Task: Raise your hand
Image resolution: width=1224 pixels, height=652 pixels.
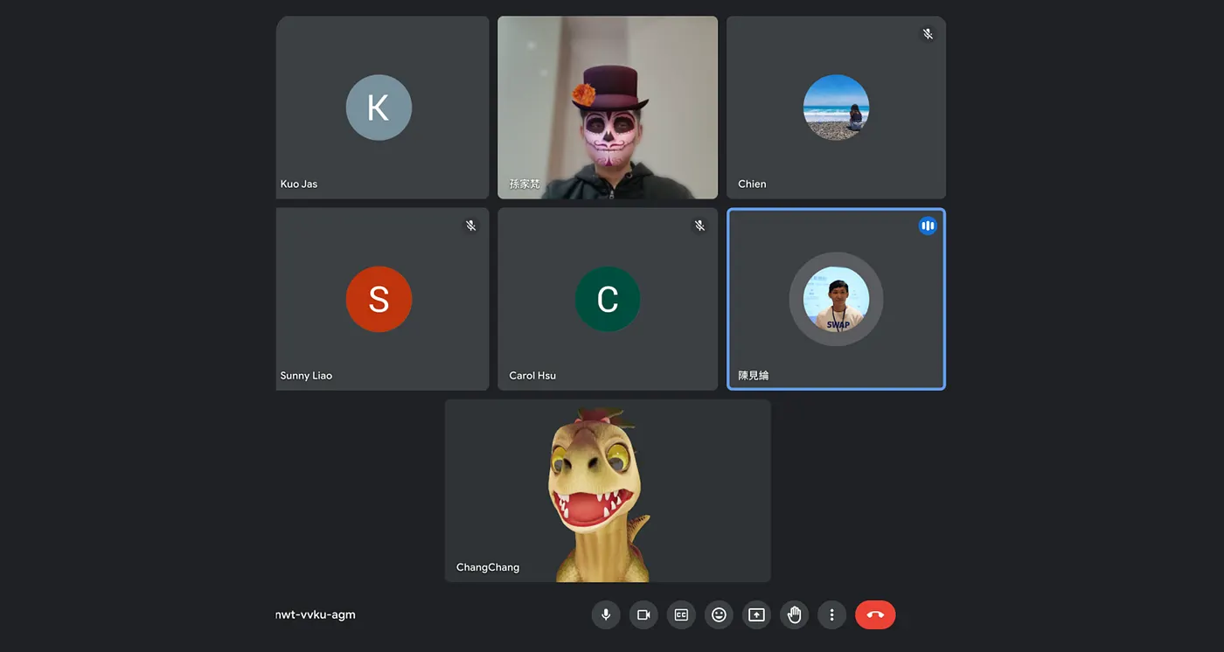Action: 794,614
